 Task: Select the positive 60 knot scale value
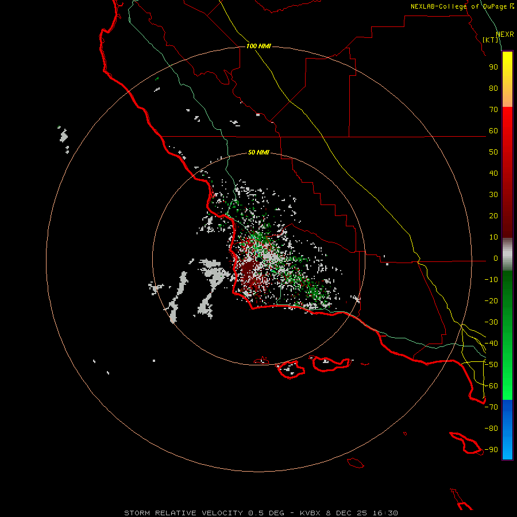493,131
